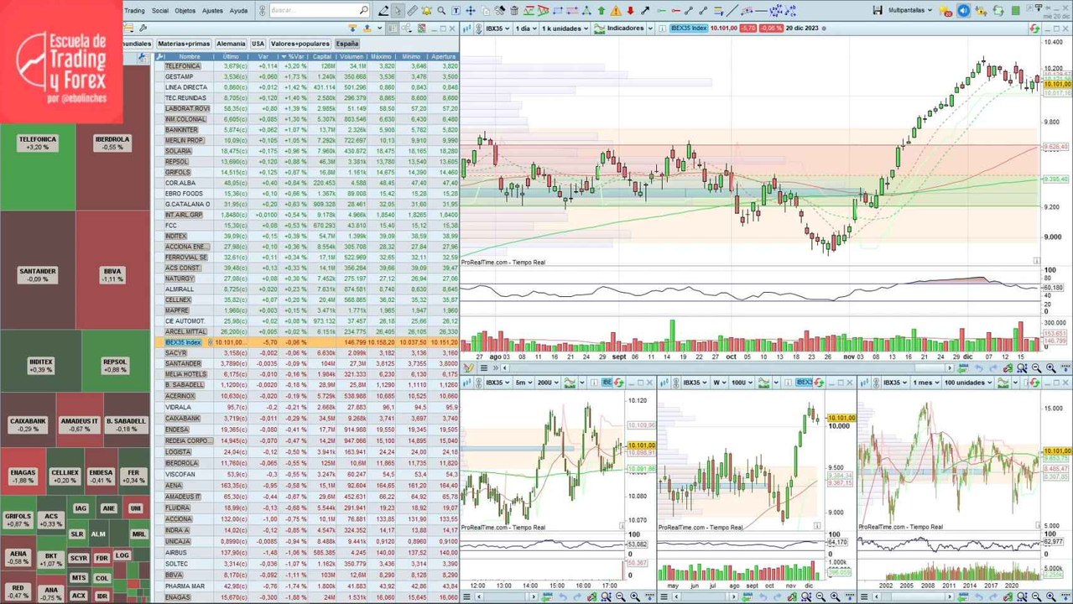The height and width of the screenshot is (604, 1073).
Task: Select the USA list tab
Action: pyautogui.click(x=258, y=44)
